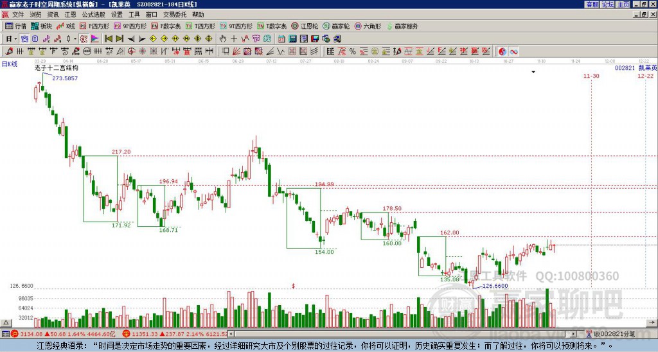Open the 浏览 menu
The image size is (658, 352).
(x=36, y=15)
